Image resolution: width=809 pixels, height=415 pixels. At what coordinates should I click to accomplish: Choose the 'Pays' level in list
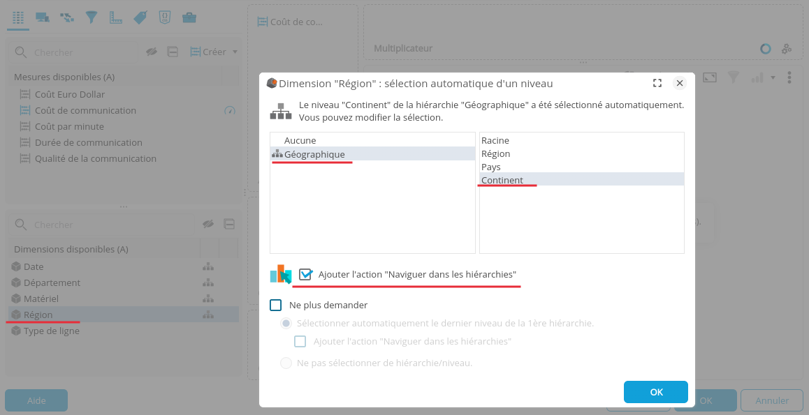tap(491, 167)
